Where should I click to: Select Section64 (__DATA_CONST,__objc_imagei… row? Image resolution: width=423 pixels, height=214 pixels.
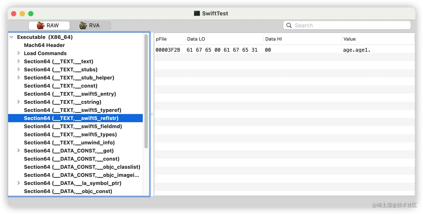[76, 175]
